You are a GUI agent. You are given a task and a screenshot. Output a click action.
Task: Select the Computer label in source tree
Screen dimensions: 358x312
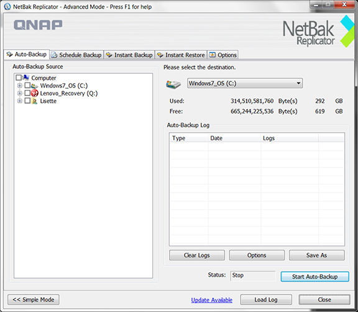(x=44, y=78)
